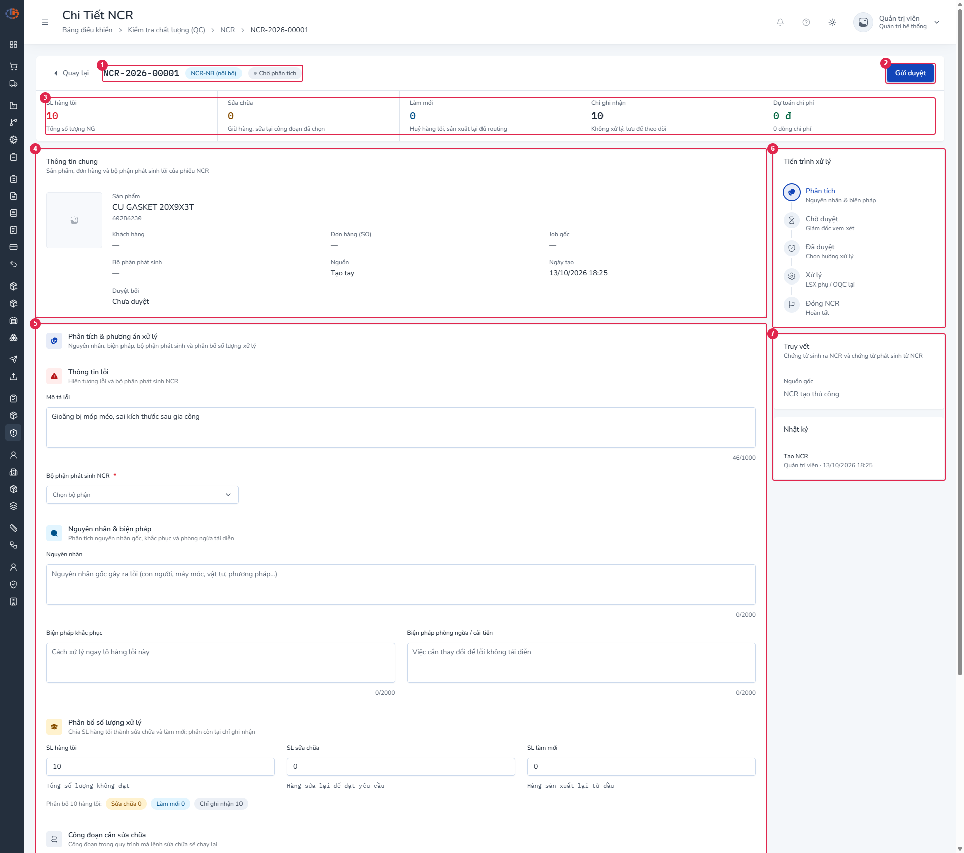Click the notification bell icon
Screen dimensions: 964x853
point(780,22)
